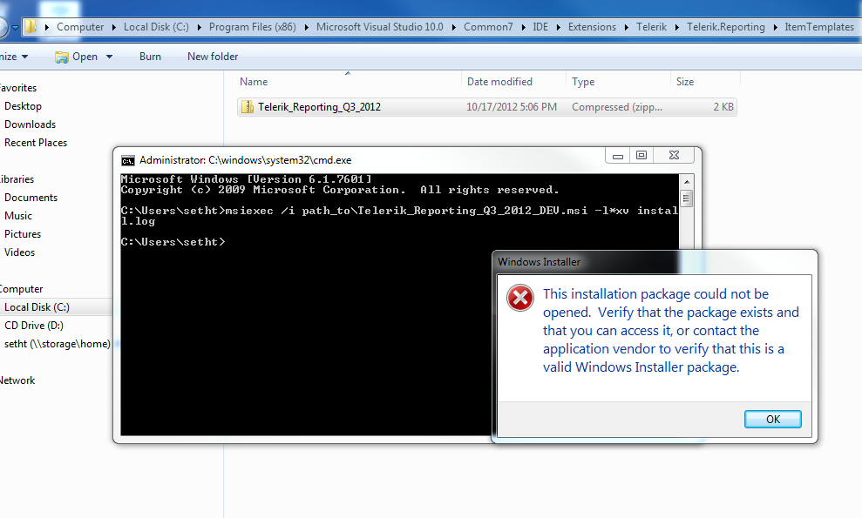Click Local Disk (C:) breadcrumb
The width and height of the screenshot is (862, 518).
tap(155, 27)
